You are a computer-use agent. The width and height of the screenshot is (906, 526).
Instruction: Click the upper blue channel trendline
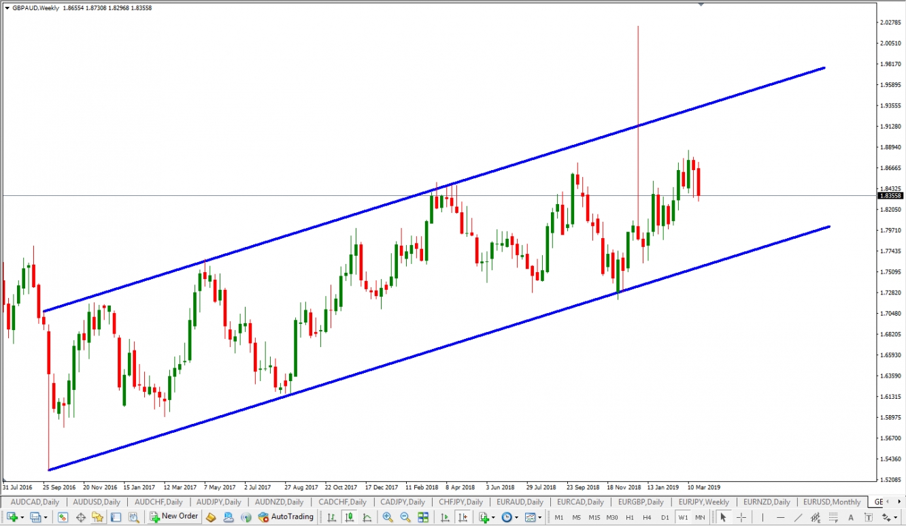click(x=435, y=191)
